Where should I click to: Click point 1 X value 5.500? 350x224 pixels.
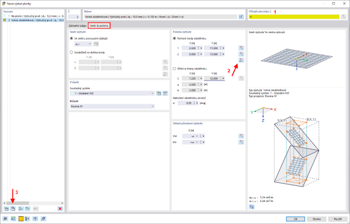pyautogui.click(x=190, y=48)
